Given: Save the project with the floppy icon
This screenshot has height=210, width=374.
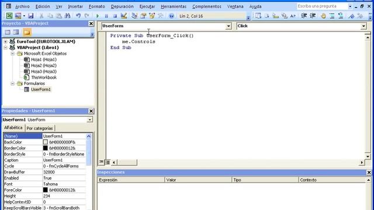Looking at the screenshot, I should pyautogui.click(x=31, y=16).
